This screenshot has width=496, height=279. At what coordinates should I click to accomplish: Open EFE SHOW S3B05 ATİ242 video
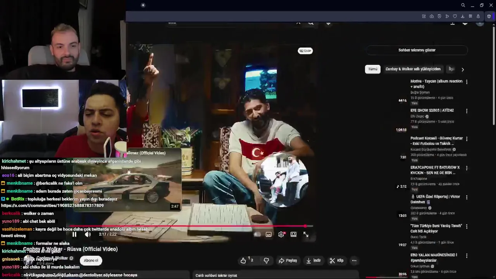tap(432, 110)
